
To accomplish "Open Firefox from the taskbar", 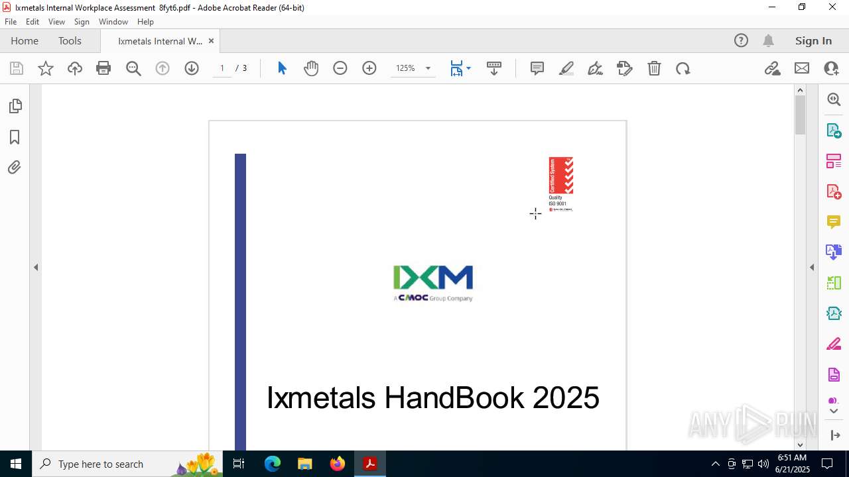I will tap(337, 464).
